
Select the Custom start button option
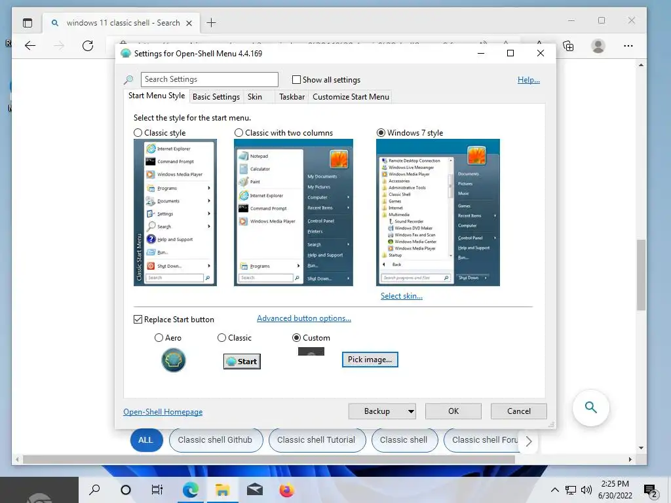(296, 338)
